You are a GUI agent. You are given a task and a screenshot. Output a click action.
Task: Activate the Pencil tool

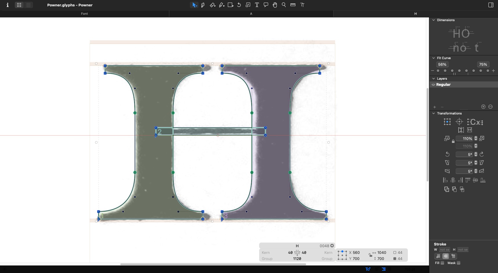221,5
